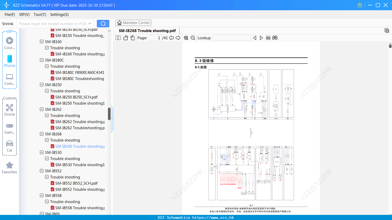
Task: Click the XZZ app logo icon
Action: [x=6, y=5]
